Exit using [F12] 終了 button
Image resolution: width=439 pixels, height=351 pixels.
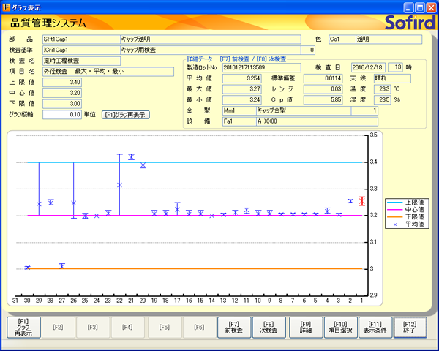pyautogui.click(x=410, y=327)
